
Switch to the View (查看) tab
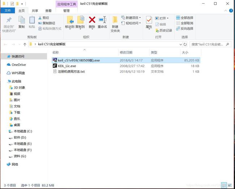click(48, 11)
